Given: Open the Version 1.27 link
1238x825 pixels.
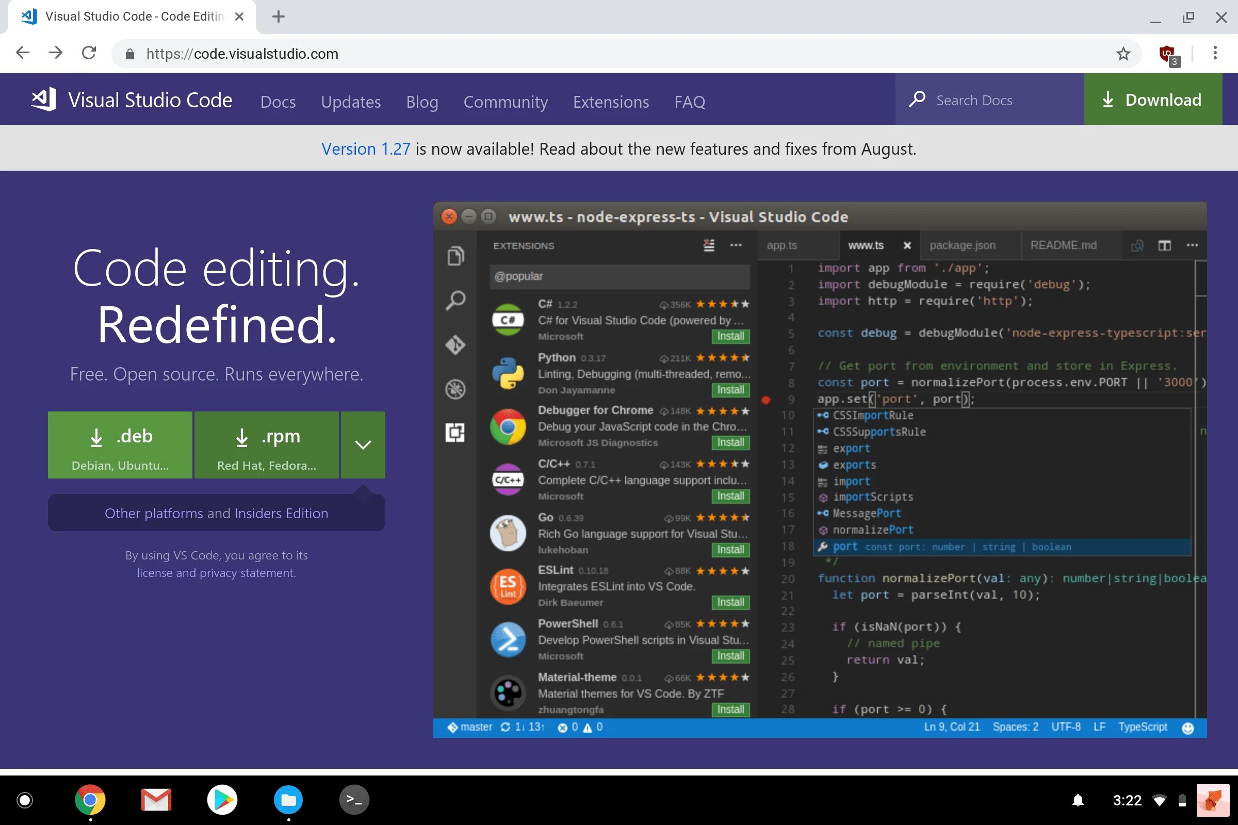Looking at the screenshot, I should coord(365,149).
